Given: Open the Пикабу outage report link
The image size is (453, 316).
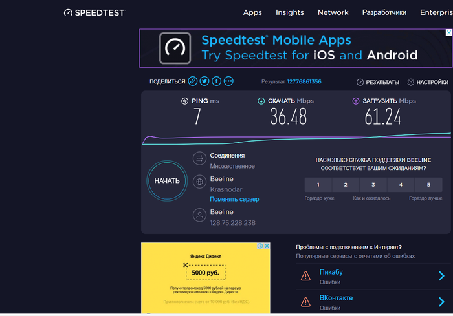Looking at the screenshot, I should click(331, 272).
